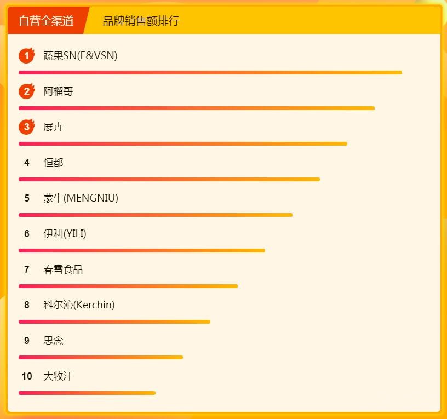Screen dimensions: 447x419
Task: Open the 蒙牛(MENGNIU) brand link
Action: coord(81,198)
